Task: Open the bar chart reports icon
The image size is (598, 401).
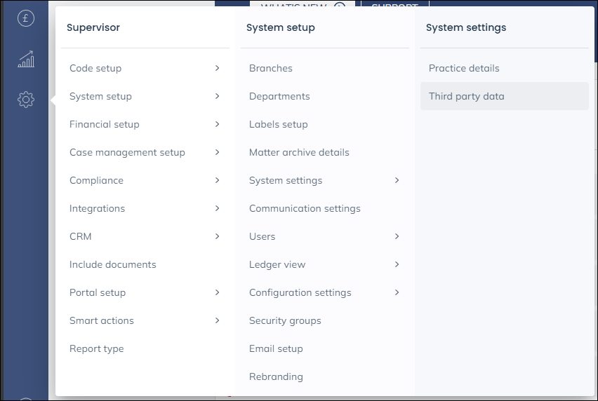Action: point(26,60)
